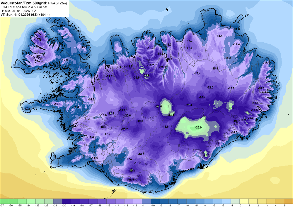Screen dimensions: 293x207
Task: Click the -17.3 temperature label
Action: 129,159
